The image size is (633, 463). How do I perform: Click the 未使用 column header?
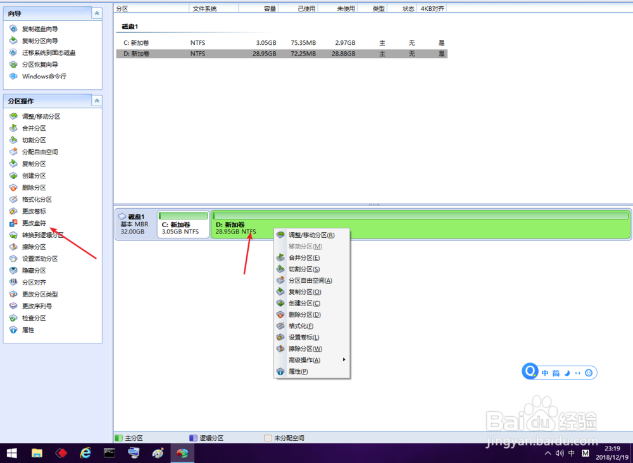click(337, 8)
